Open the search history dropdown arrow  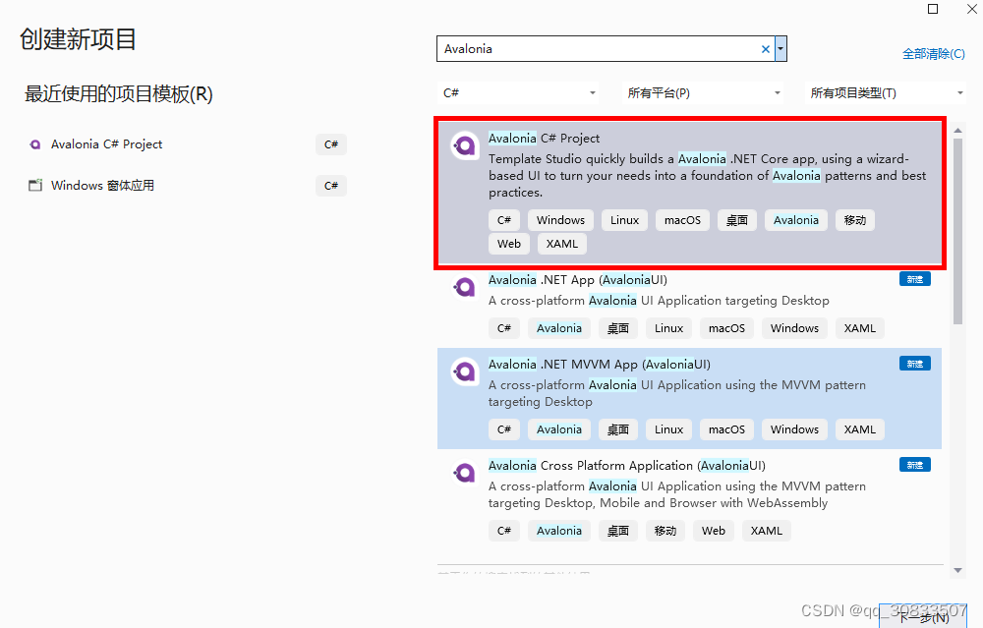point(779,48)
